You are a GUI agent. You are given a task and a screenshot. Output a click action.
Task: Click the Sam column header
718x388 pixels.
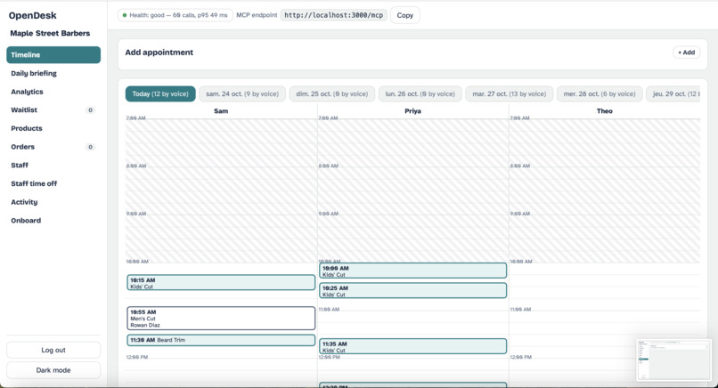[221, 110]
